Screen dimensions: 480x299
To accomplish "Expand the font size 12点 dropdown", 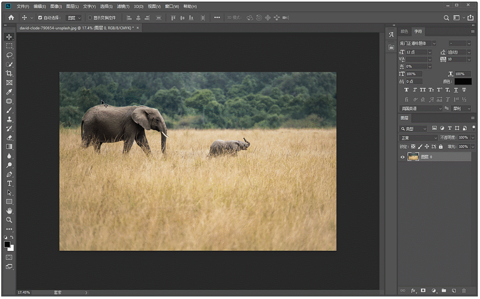I will [x=430, y=52].
